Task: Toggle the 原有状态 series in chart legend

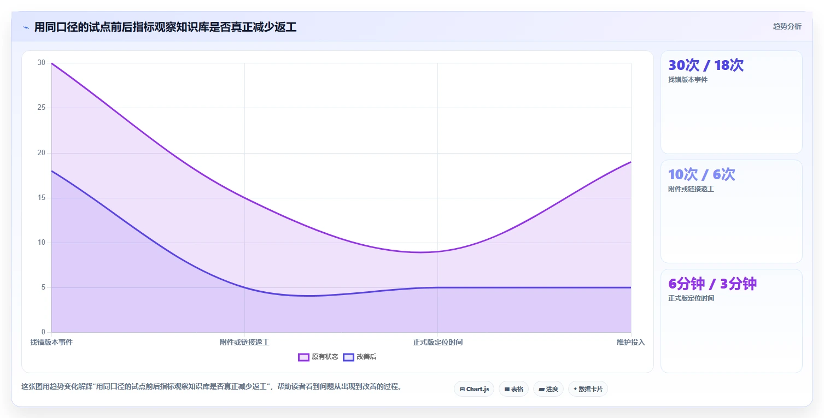Action: click(x=318, y=357)
